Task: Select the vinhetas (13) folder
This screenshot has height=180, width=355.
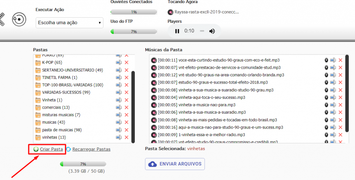Action: click(x=54, y=137)
